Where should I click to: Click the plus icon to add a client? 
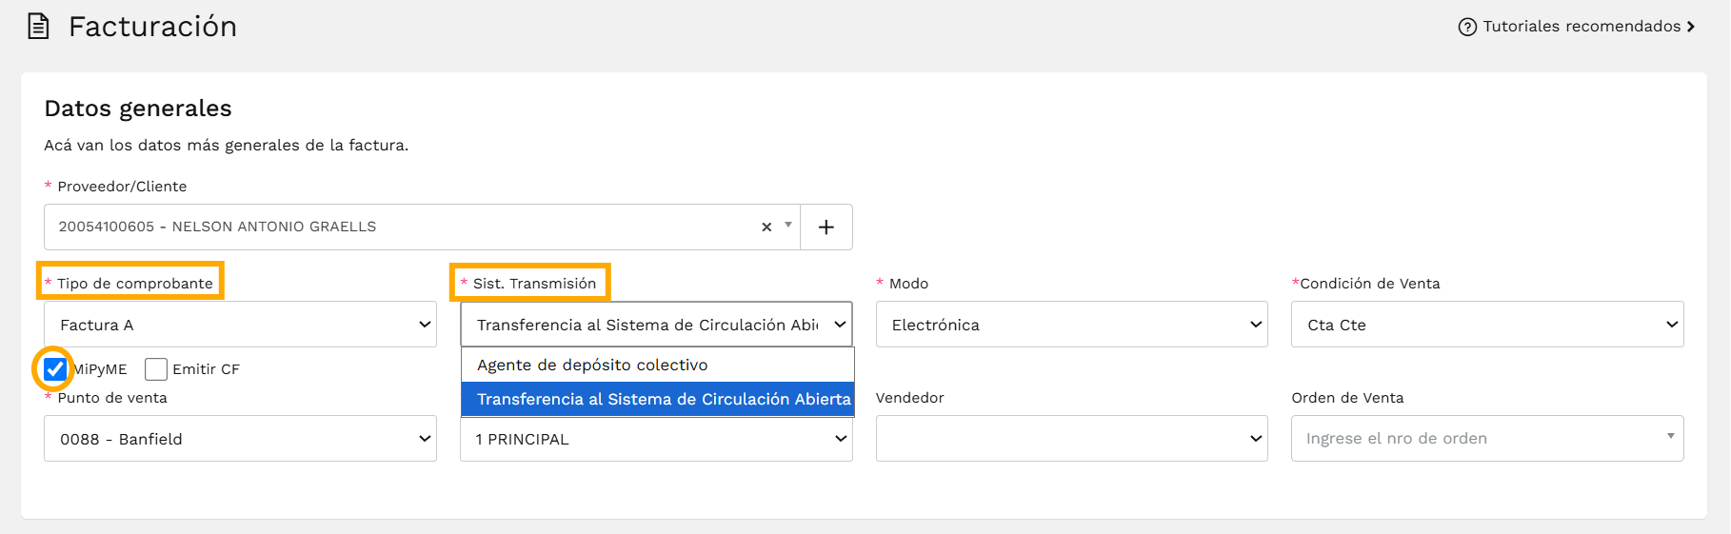coord(826,227)
